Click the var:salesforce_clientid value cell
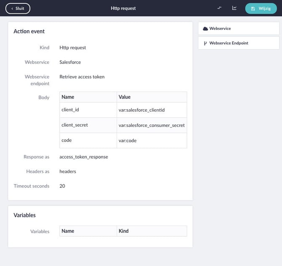Image resolution: width=282 pixels, height=266 pixels. (152, 110)
